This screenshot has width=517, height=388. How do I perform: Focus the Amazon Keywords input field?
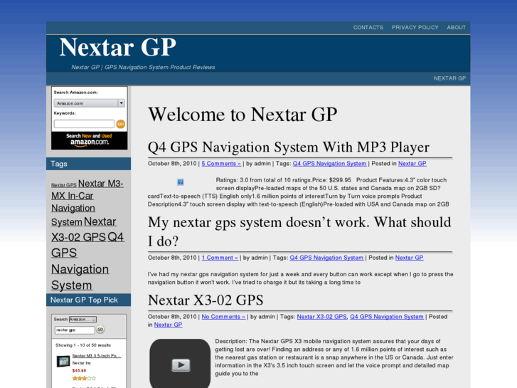pos(84,124)
